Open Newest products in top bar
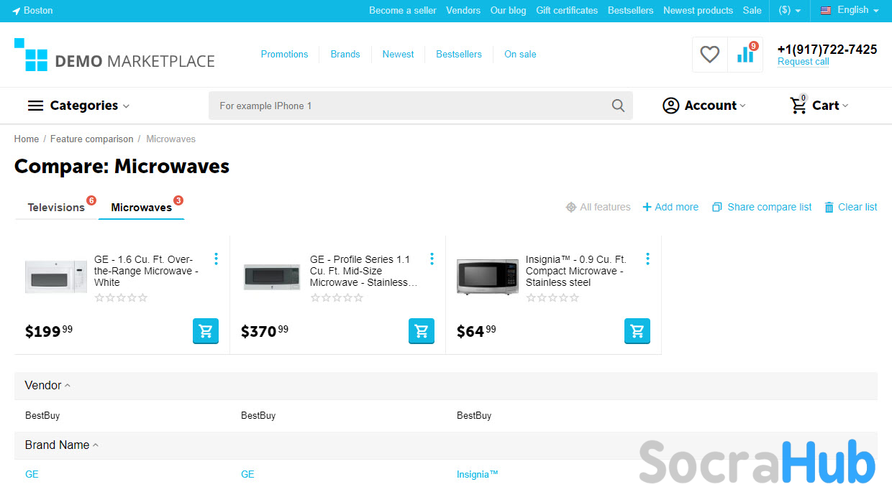892x487 pixels. tap(698, 11)
